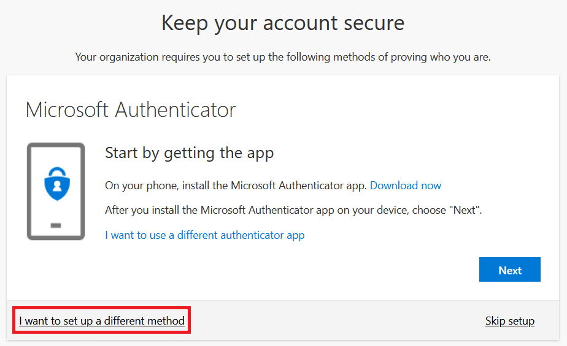Click the 'Keep your account secure' page heading
The width and height of the screenshot is (567, 346).
click(x=283, y=23)
